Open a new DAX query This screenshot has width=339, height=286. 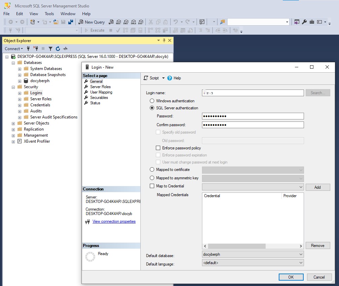pos(141,22)
